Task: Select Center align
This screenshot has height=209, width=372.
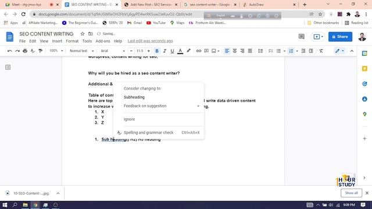Action: [x=235, y=51]
